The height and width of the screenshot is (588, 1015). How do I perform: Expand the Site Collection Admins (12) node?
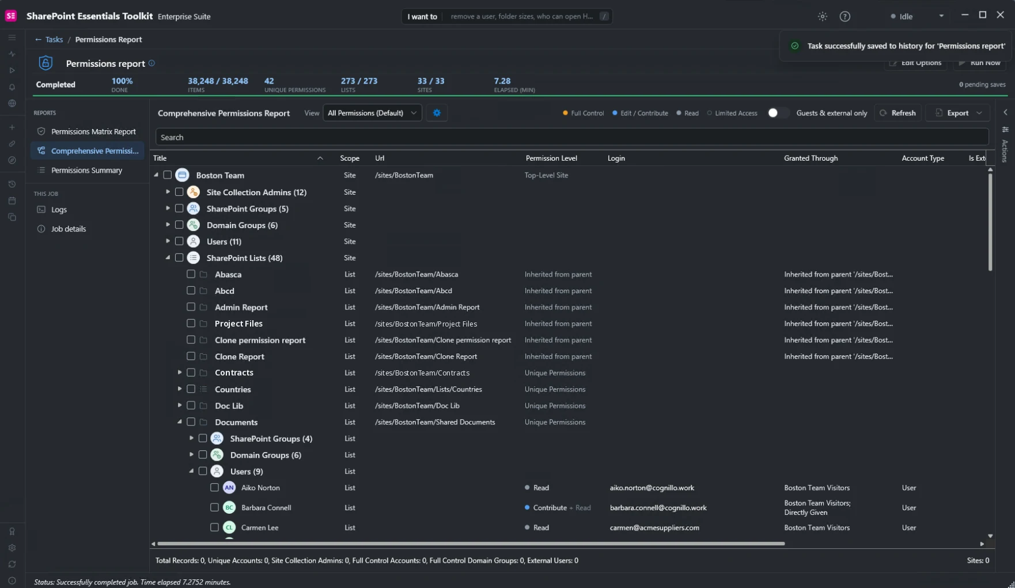pos(168,192)
